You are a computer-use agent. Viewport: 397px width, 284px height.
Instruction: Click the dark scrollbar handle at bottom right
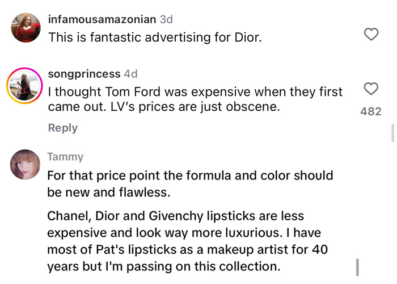tap(358, 266)
